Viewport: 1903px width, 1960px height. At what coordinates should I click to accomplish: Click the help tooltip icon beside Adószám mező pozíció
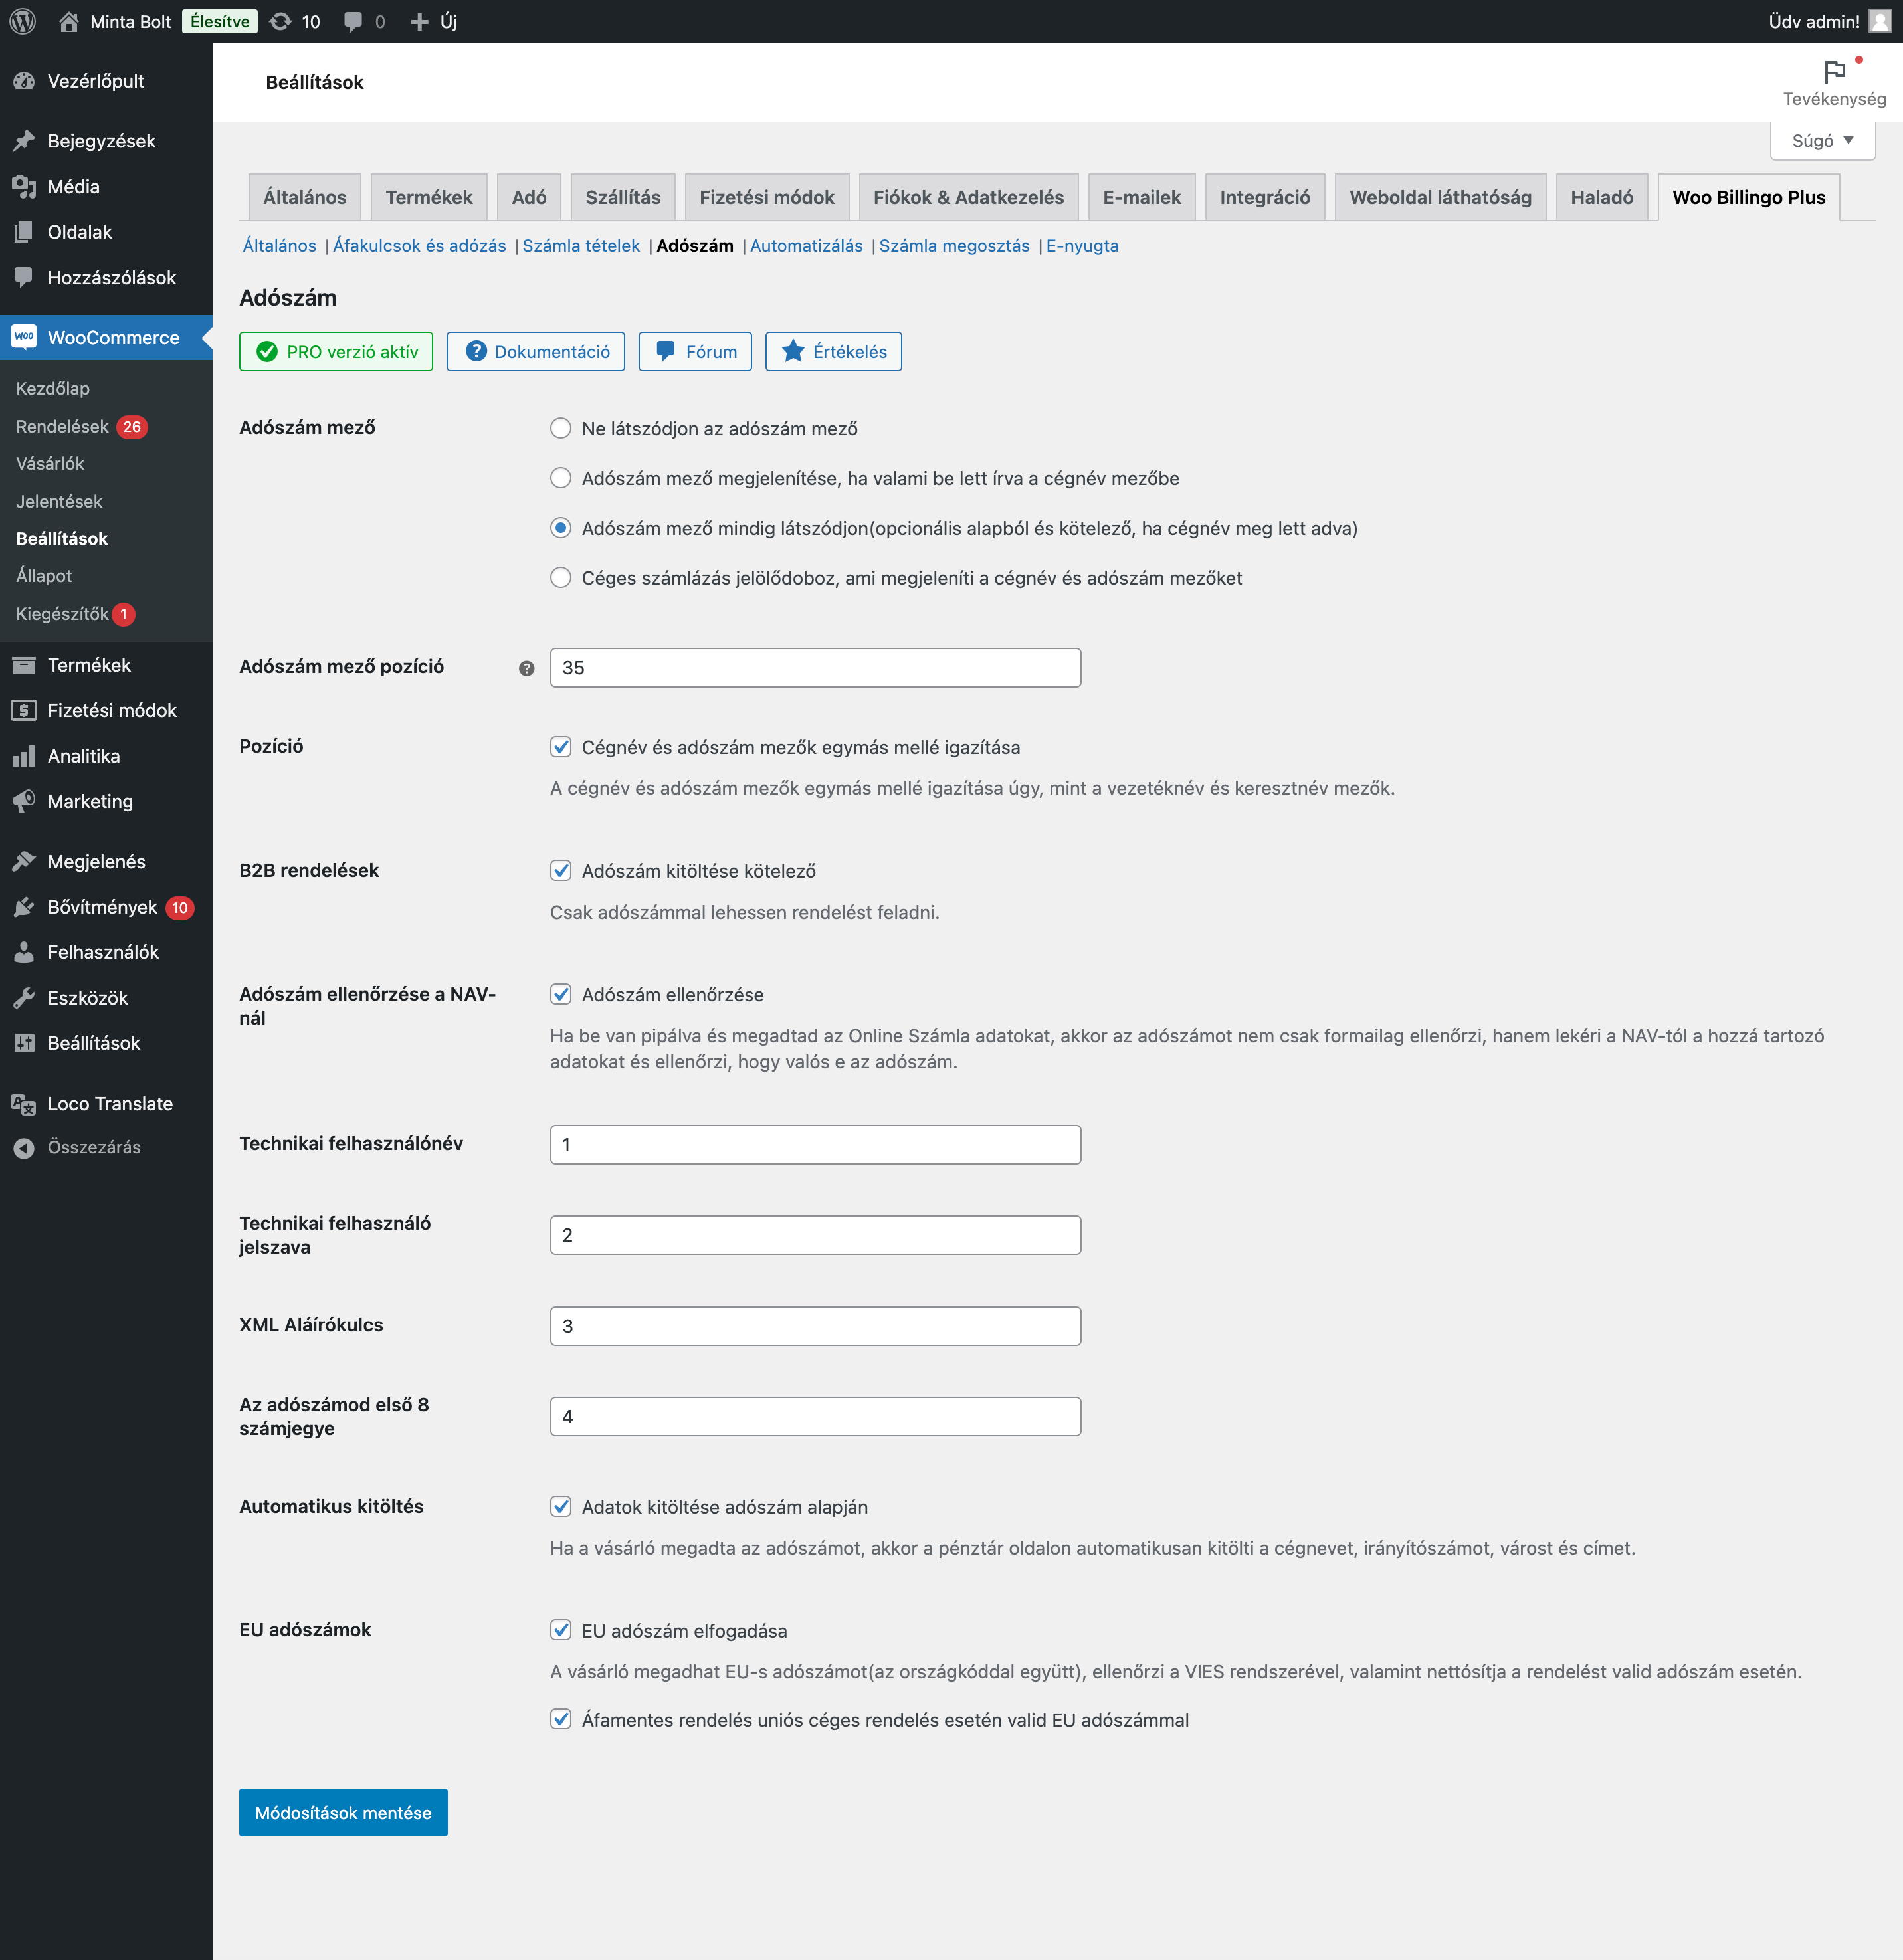point(526,668)
